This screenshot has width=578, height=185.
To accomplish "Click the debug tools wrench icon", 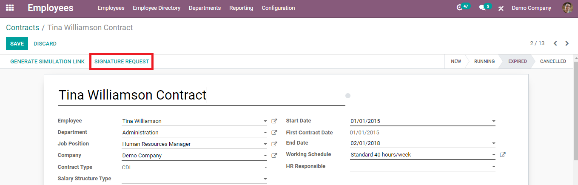I will 501,8.
